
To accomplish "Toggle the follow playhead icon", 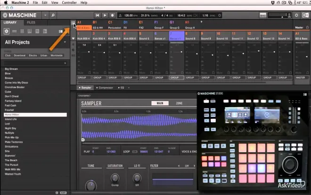I will 196,16.
